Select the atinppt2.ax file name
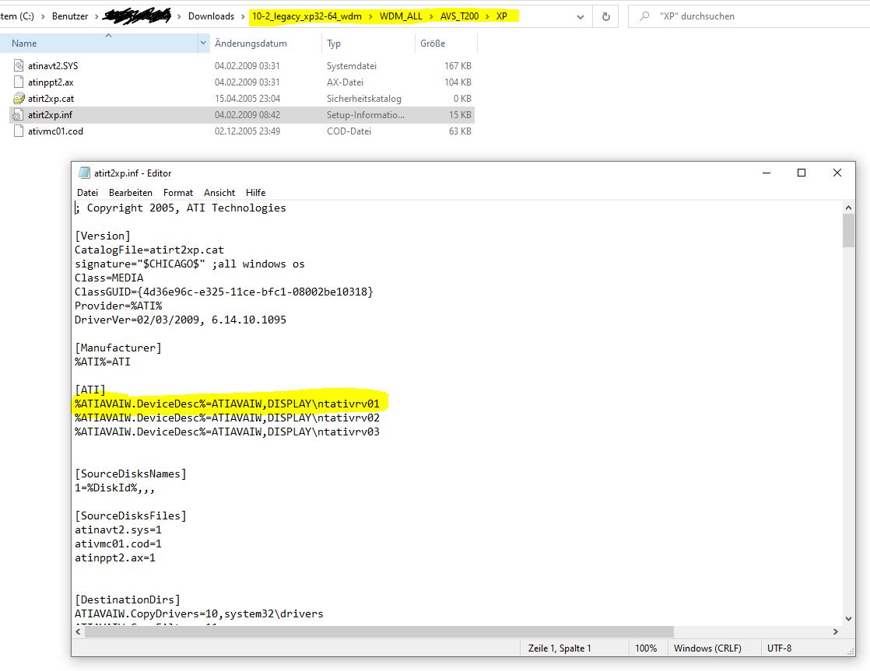Image resolution: width=870 pixels, height=671 pixels. [x=51, y=82]
